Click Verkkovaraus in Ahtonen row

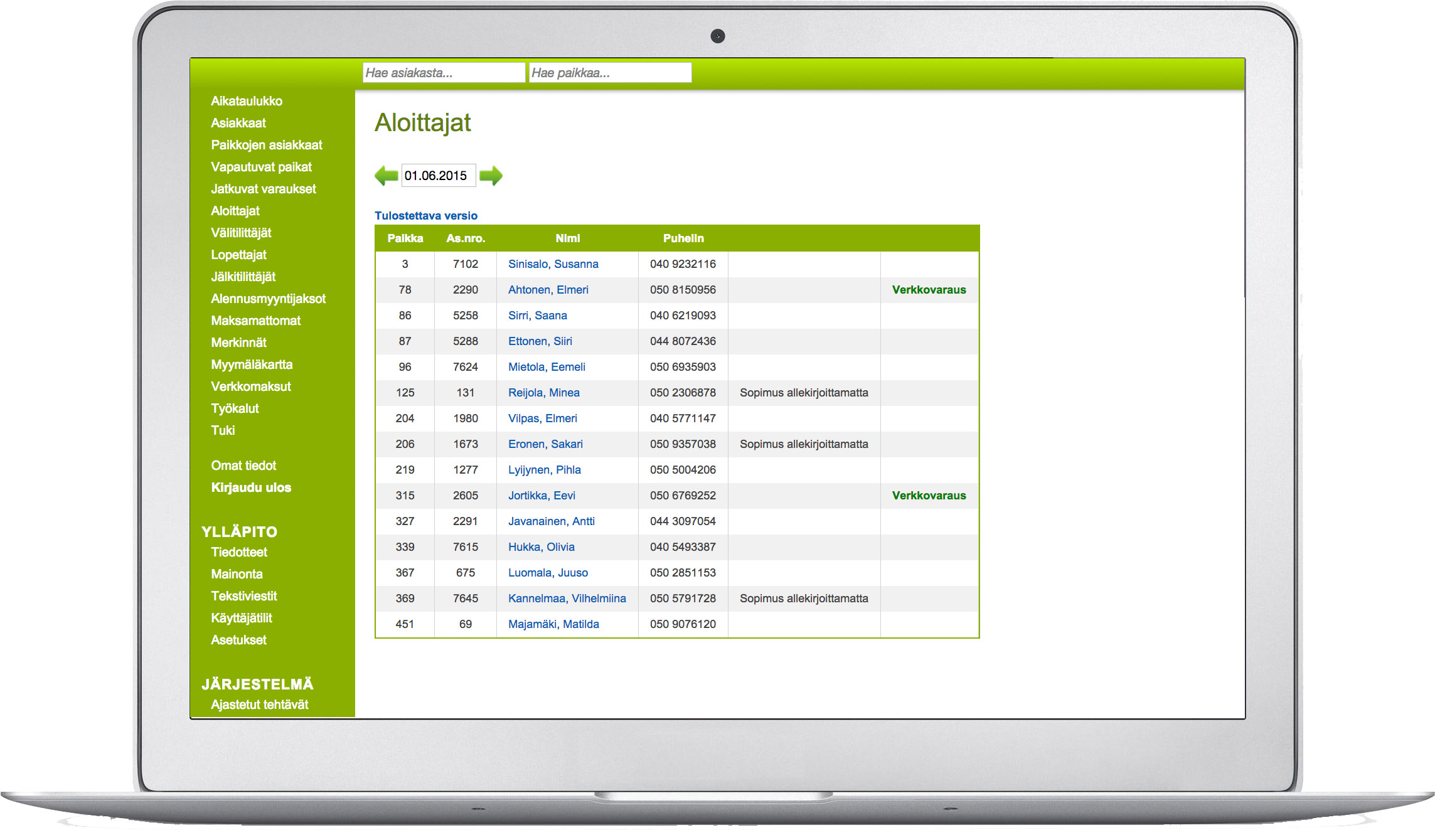click(929, 290)
